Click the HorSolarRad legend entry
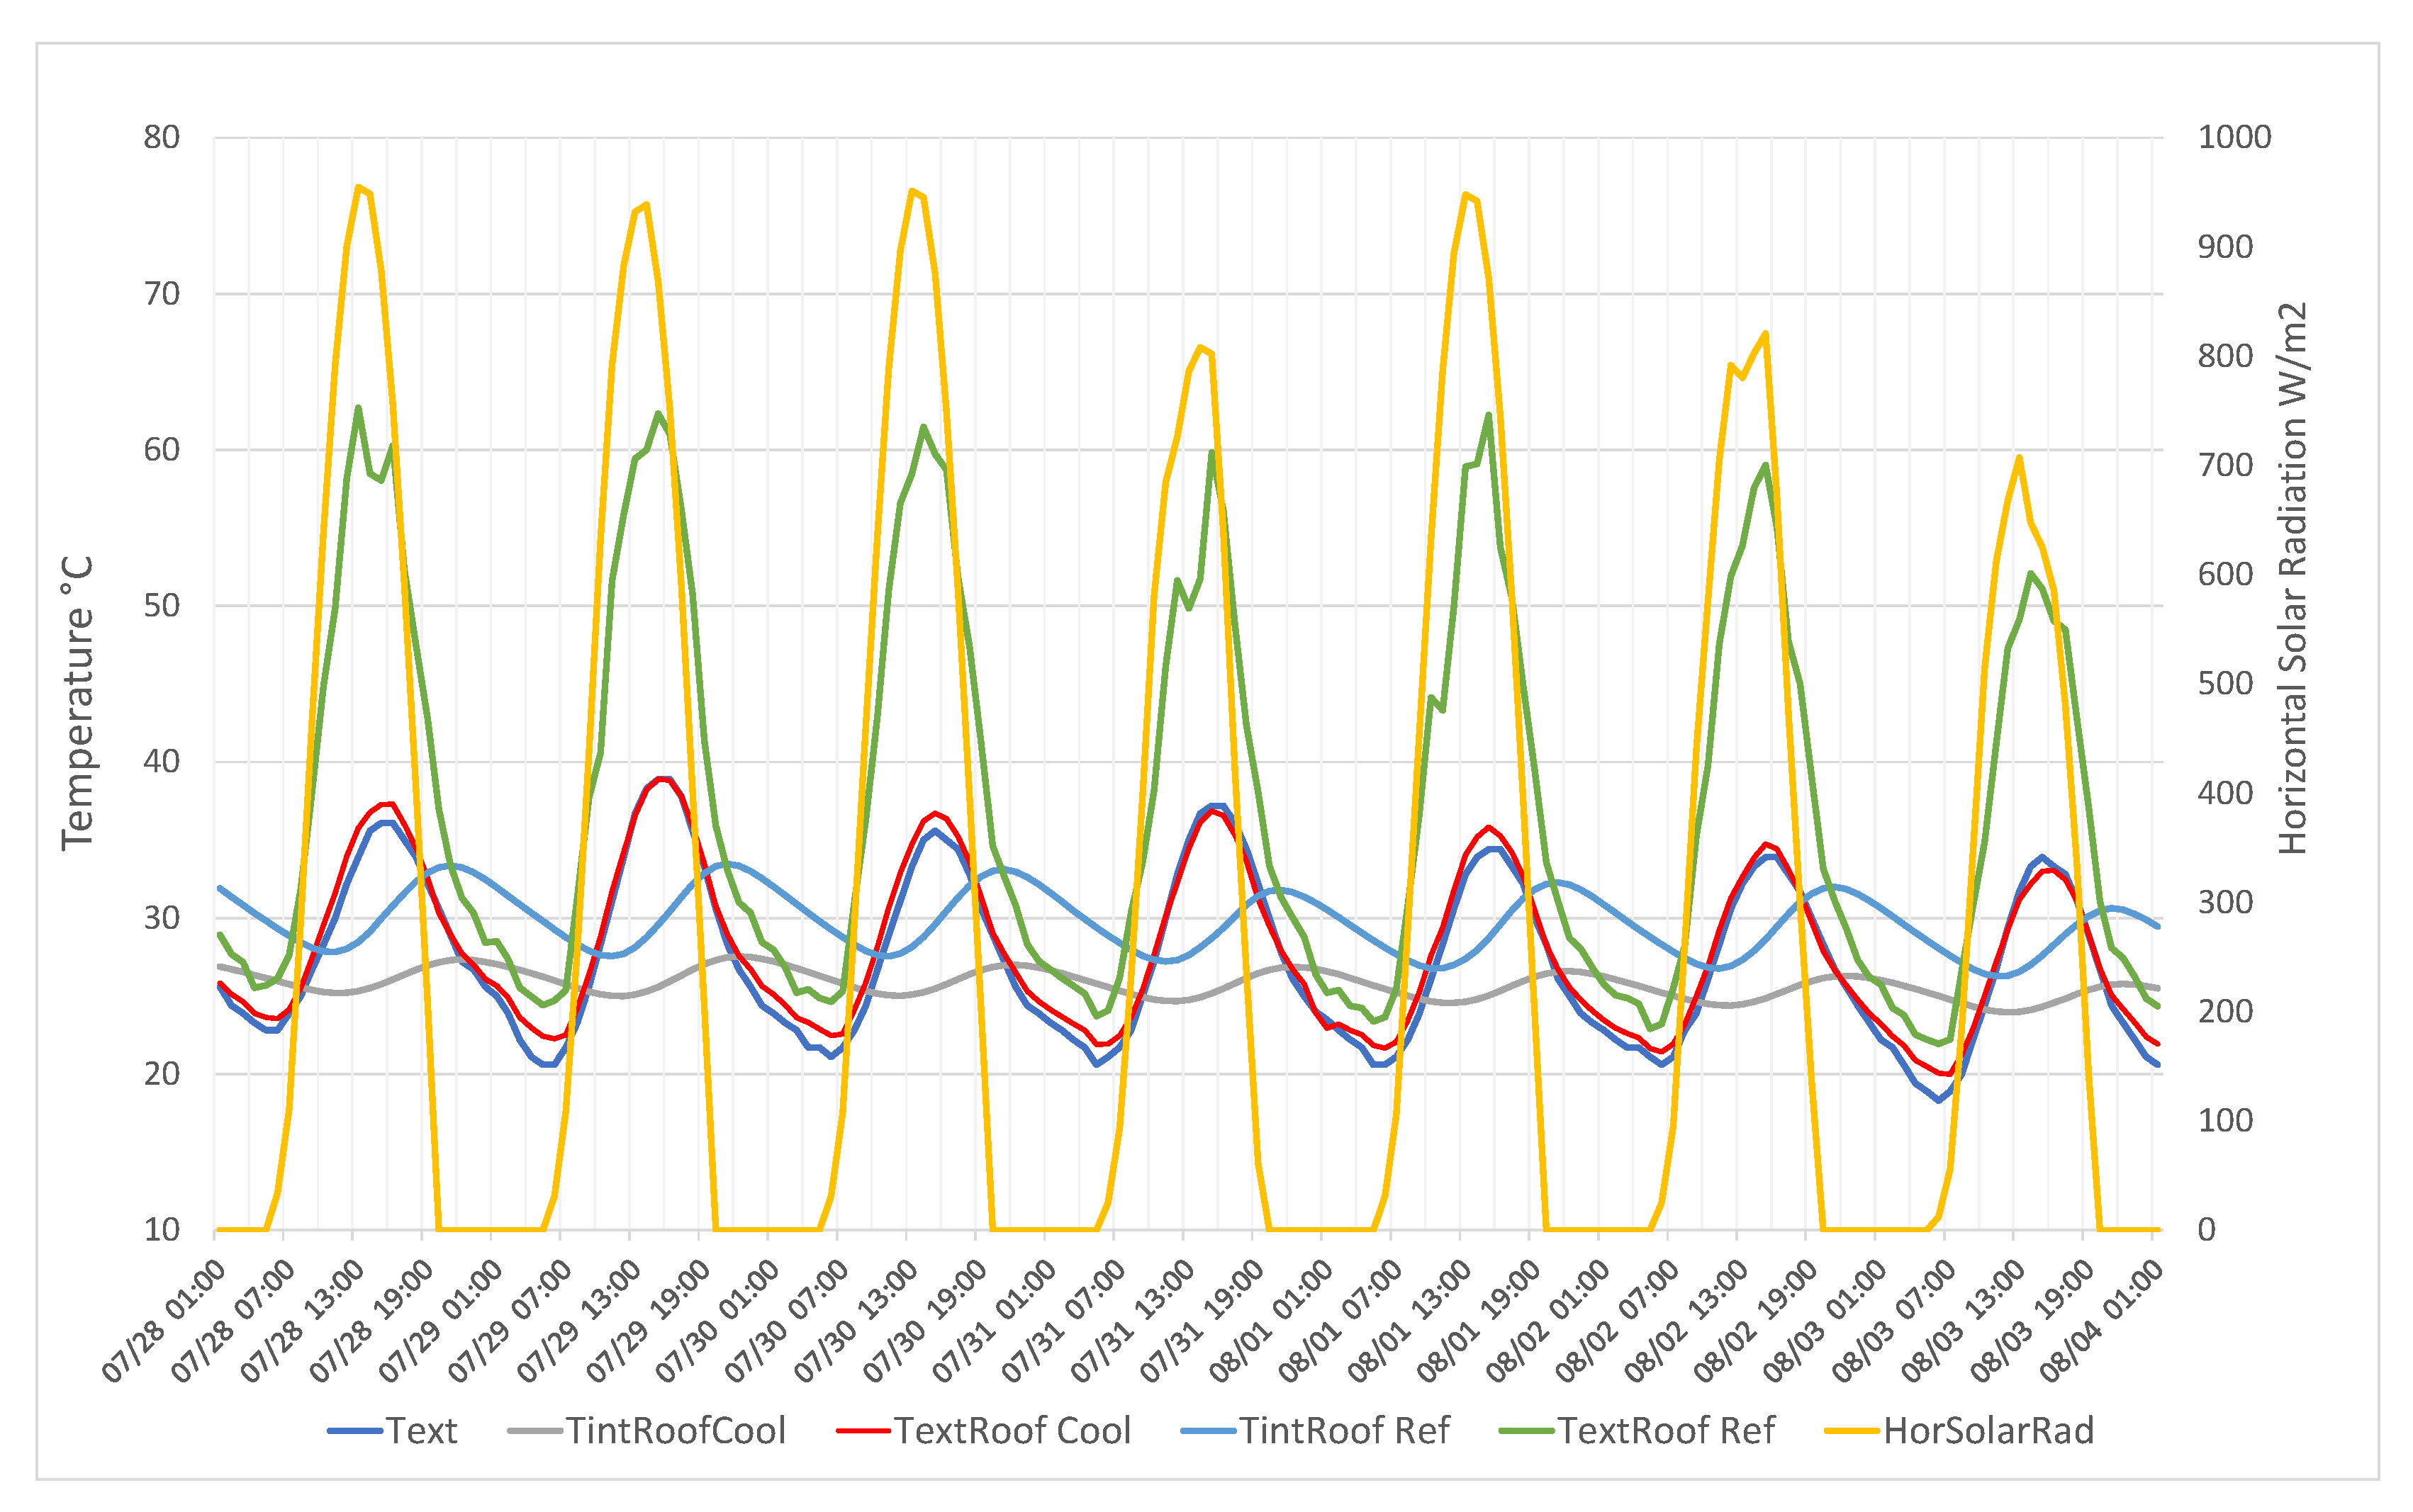The width and height of the screenshot is (2413, 1512). [1988, 1431]
